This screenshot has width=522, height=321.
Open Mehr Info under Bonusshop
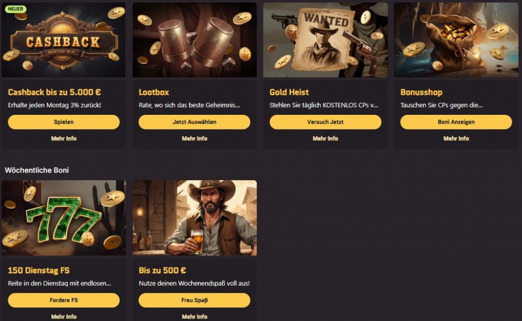(456, 138)
